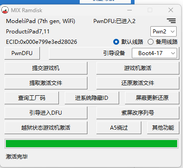Click the PwnDFU button
The width and height of the screenshot is (183, 168).
coord(22,53)
